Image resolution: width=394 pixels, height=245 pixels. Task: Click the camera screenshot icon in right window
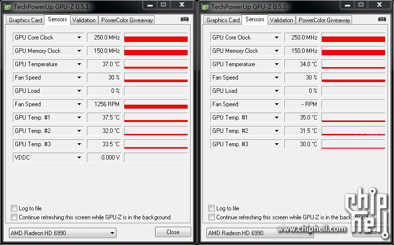(382, 19)
